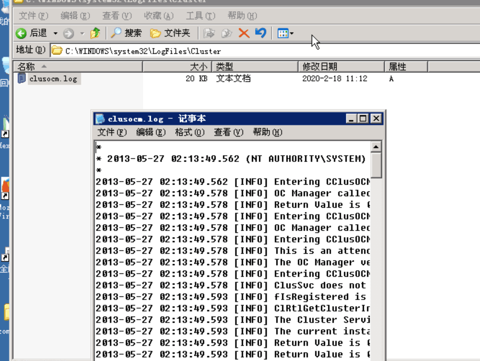Go up one folder level icon

click(95, 33)
